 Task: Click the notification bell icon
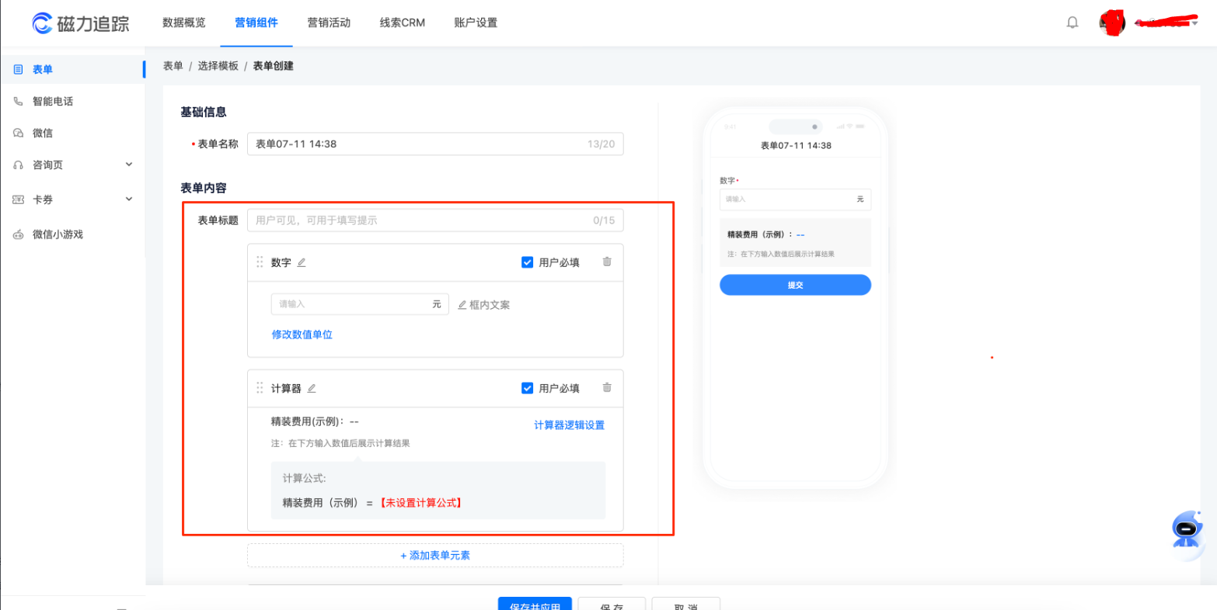1072,22
